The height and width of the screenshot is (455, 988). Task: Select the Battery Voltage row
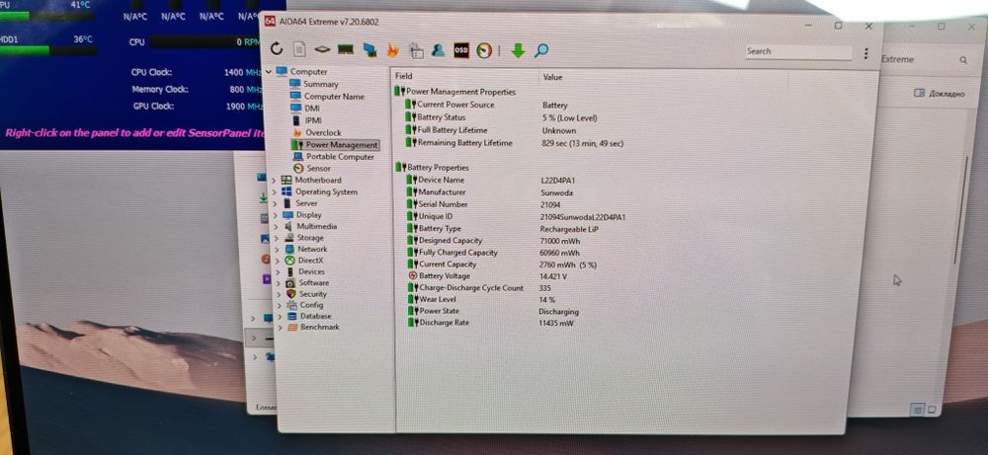pos(488,276)
